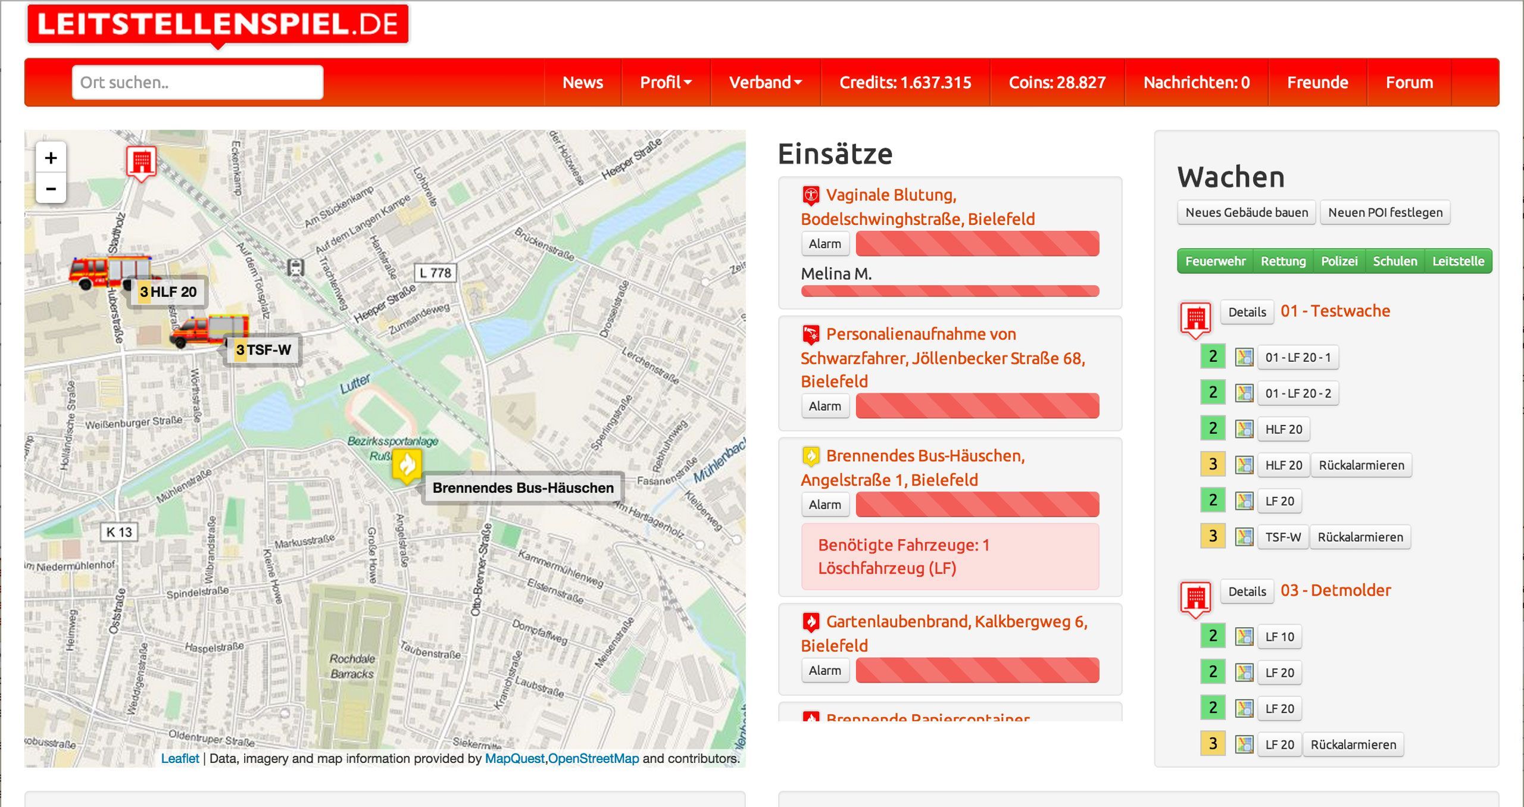Open the OpenStreetMap attribution link

click(594, 758)
